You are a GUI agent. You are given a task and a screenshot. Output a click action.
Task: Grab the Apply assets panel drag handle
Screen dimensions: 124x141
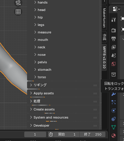pos(95,94)
